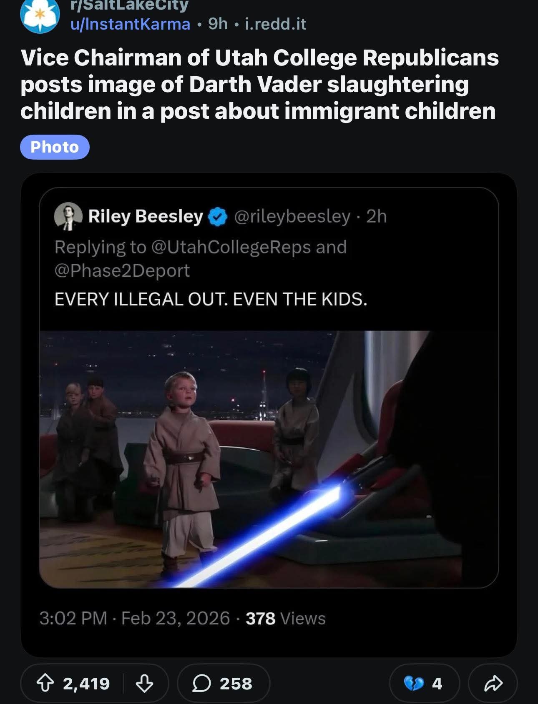Click Riley Beesley's profile picture

[x=68, y=216]
